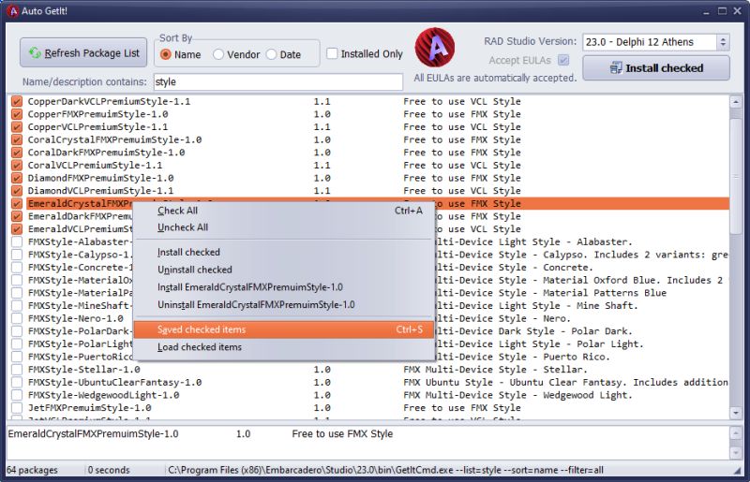Click package list scrollbar down arrow

(x=736, y=413)
